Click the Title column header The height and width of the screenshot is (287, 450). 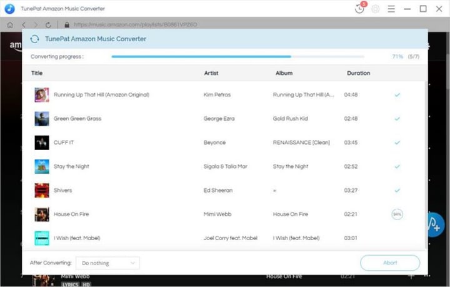[37, 73]
